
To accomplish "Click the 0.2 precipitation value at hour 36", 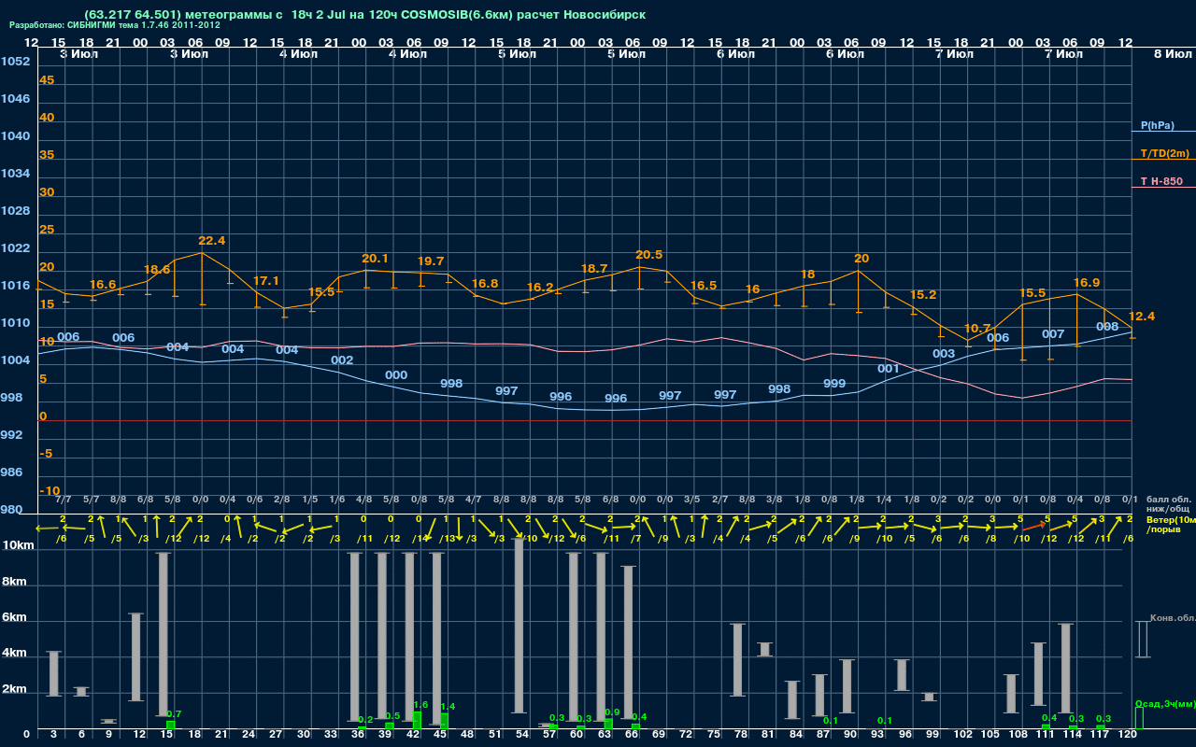I will click(365, 719).
